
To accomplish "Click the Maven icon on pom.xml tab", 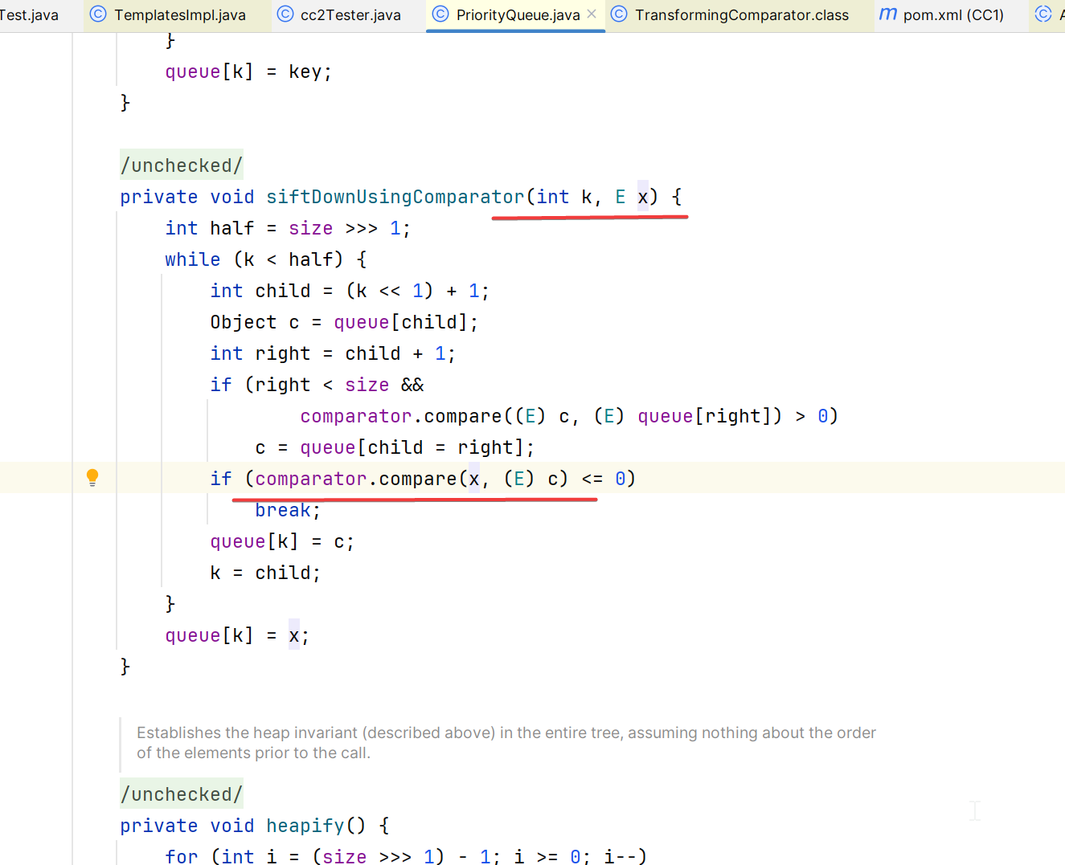I will tap(888, 14).
